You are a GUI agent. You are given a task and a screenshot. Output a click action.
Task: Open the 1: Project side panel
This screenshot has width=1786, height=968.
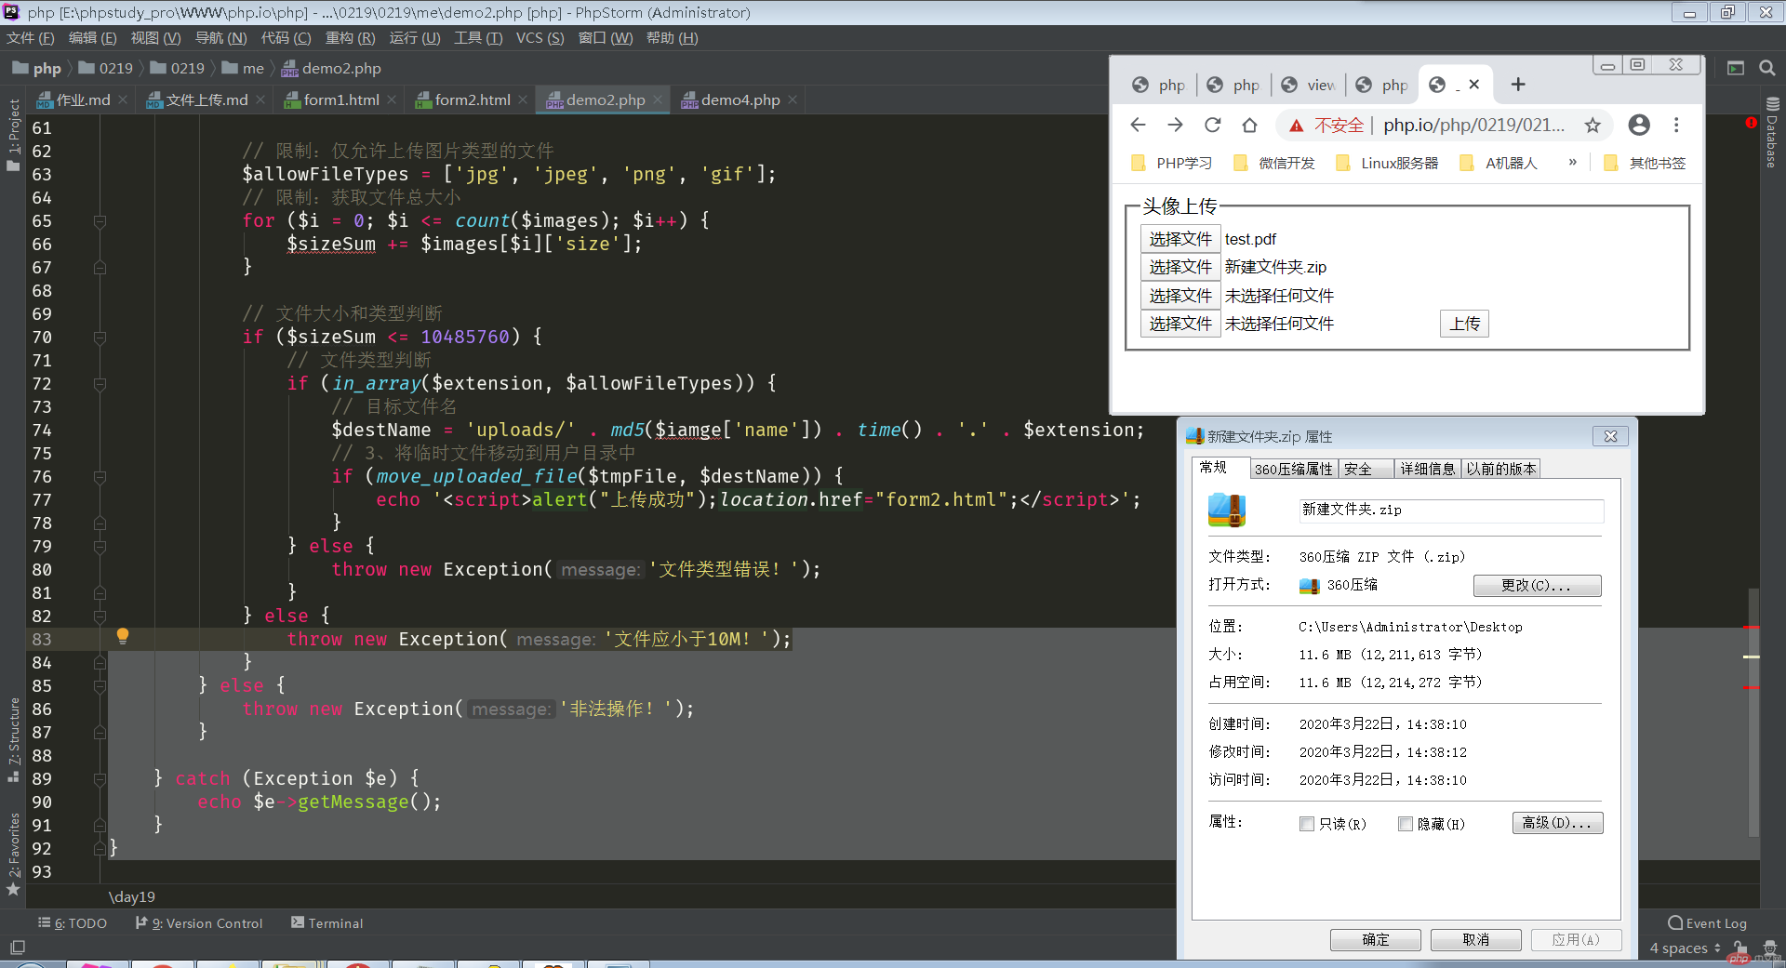point(13,135)
